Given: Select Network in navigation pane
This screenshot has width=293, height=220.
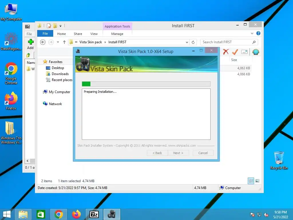Looking at the screenshot, I should coord(55,104).
